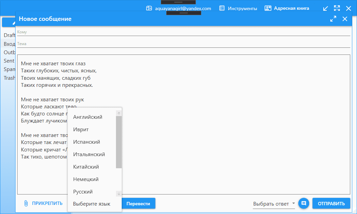Screen dimensions: 357x214
Task: Focus the Кому recipient field
Action: [x=183, y=32]
